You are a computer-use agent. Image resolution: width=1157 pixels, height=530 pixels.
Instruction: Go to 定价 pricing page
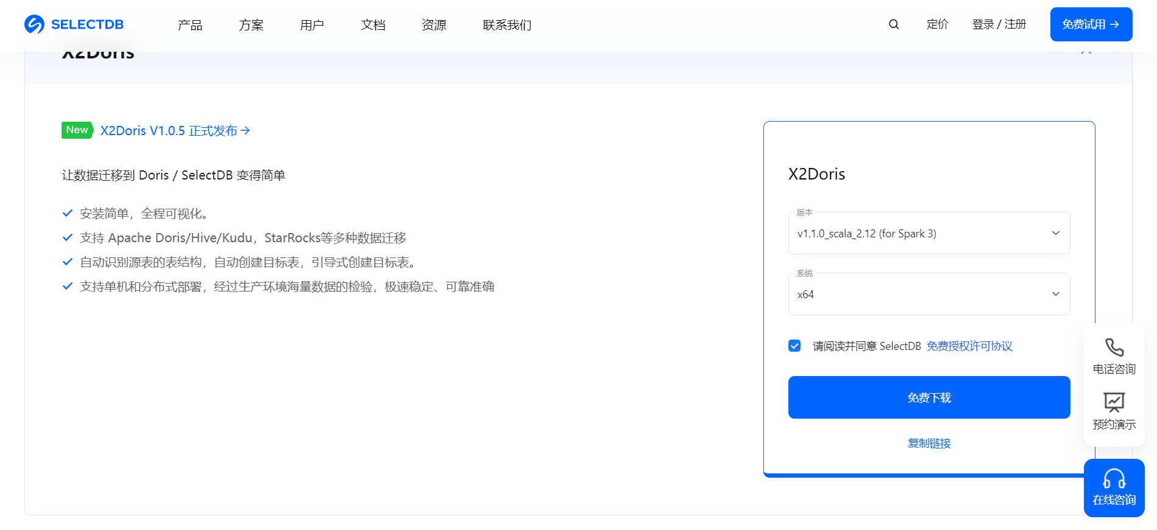[x=937, y=24]
